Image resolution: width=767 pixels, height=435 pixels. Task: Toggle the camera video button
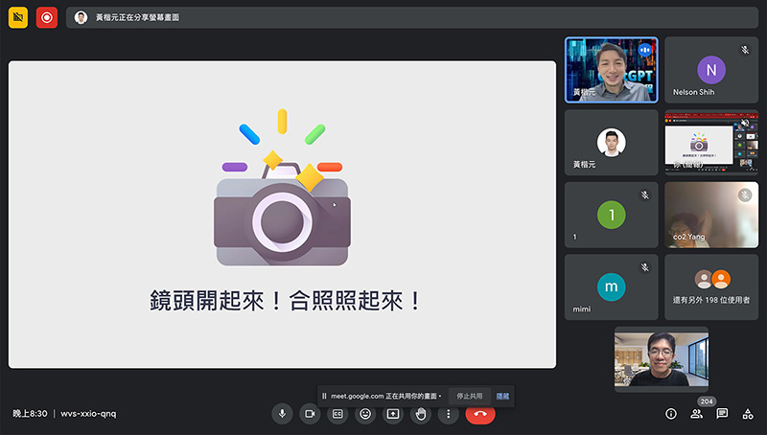click(310, 414)
